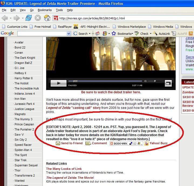Mute the video speaker icon
194x186 pixels.
[146, 81]
